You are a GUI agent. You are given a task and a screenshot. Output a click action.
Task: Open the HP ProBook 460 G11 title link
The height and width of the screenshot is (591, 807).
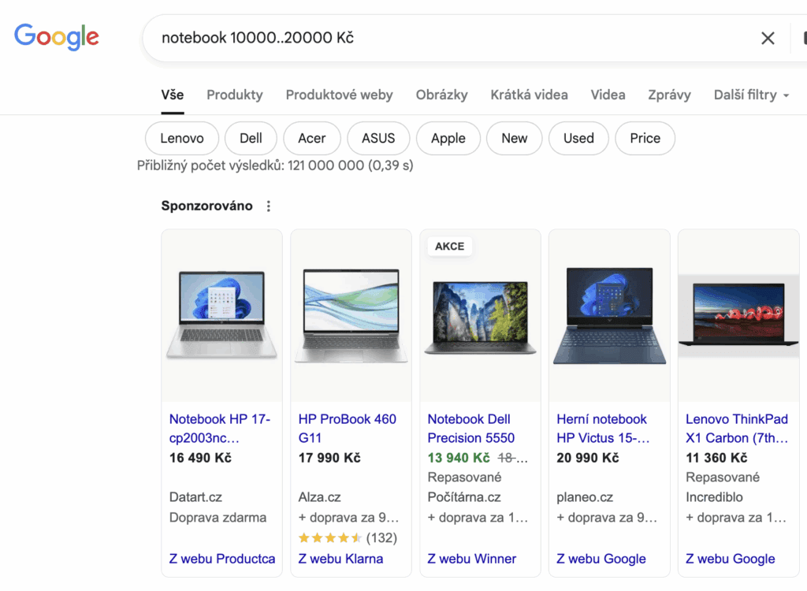pos(348,429)
